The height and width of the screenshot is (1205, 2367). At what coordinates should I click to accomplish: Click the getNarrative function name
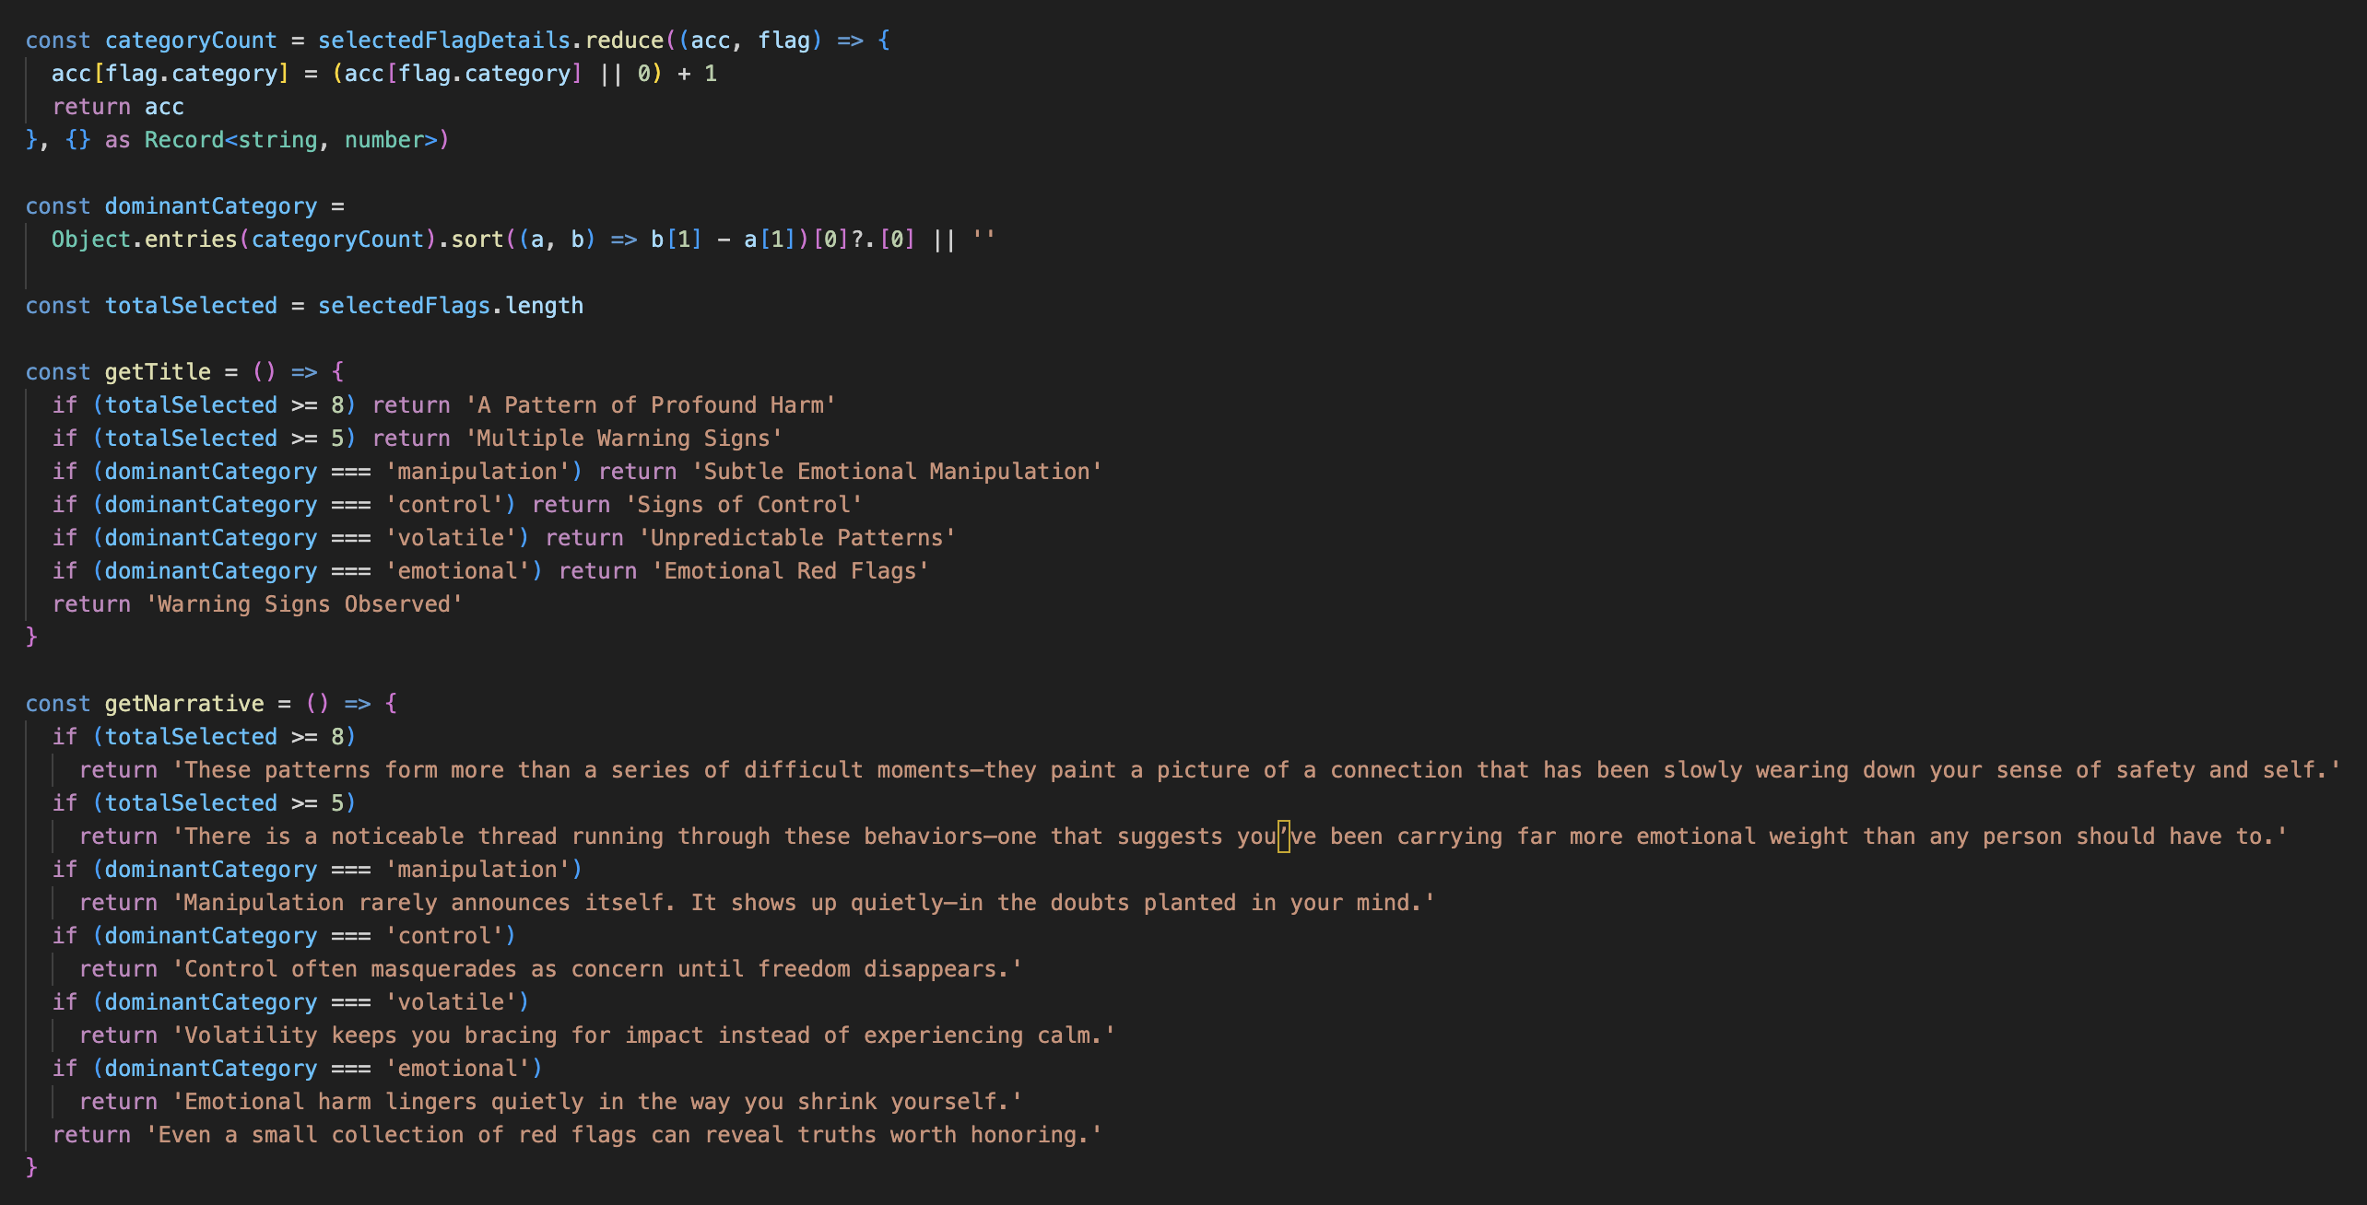184,704
